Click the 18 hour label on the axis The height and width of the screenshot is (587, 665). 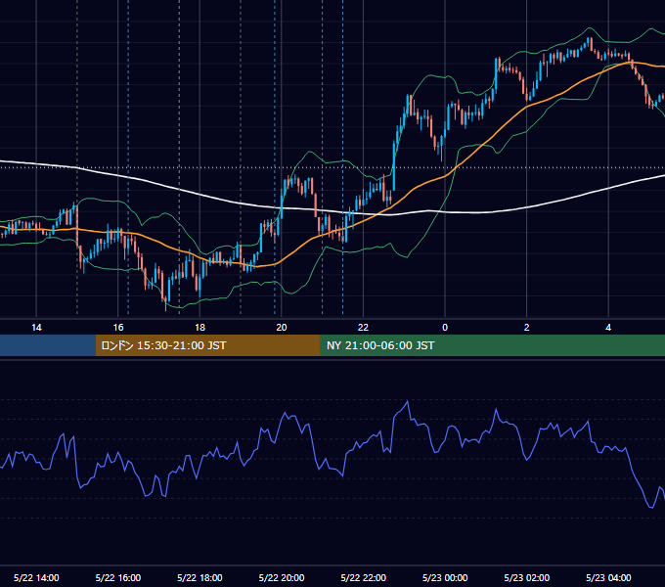pos(199,328)
